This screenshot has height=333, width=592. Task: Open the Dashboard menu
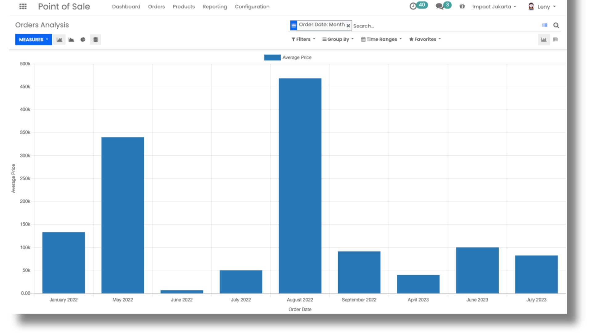(x=126, y=6)
